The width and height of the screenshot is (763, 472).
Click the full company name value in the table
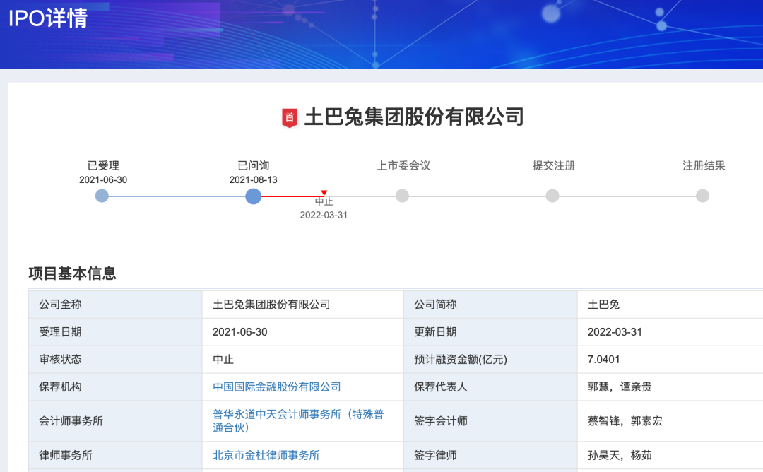point(271,305)
